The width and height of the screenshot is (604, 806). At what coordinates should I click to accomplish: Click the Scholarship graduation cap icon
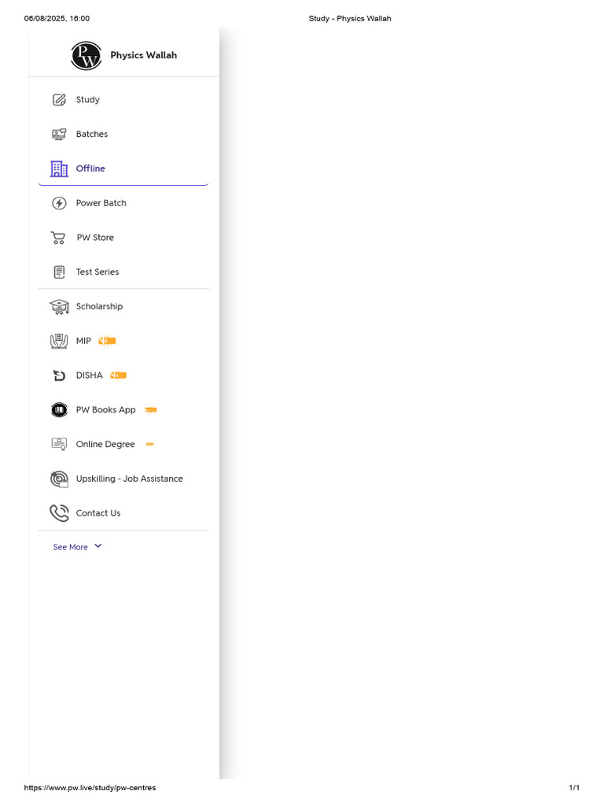tap(59, 307)
